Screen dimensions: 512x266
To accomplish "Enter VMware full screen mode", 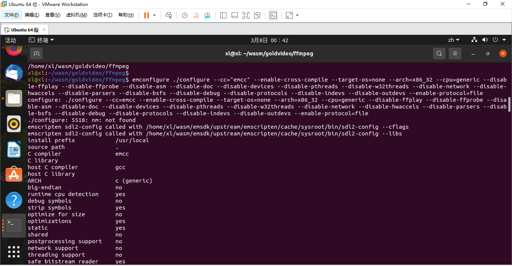I will tap(246, 15).
